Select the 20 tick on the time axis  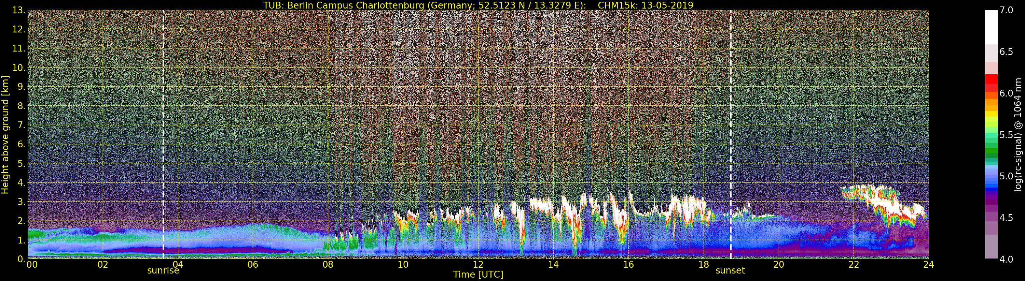pyautogui.click(x=778, y=265)
